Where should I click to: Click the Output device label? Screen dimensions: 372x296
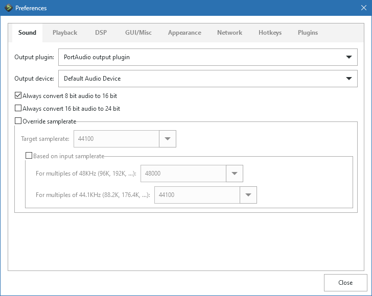tap(34, 79)
